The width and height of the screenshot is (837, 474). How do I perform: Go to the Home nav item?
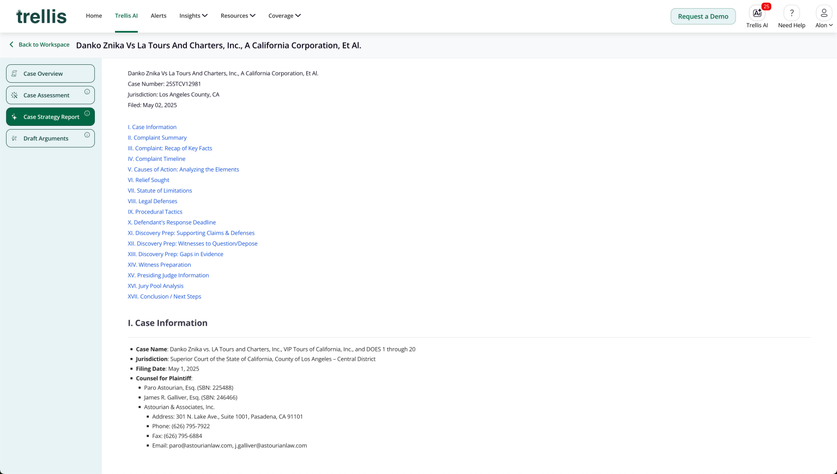click(x=94, y=16)
